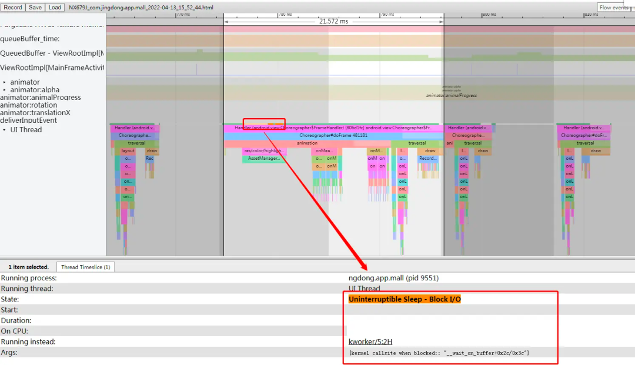Click the 'Duration:' row label
The image size is (635, 365).
tap(16, 320)
